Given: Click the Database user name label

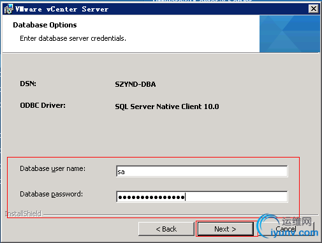Looking at the screenshot, I should click(52, 168).
